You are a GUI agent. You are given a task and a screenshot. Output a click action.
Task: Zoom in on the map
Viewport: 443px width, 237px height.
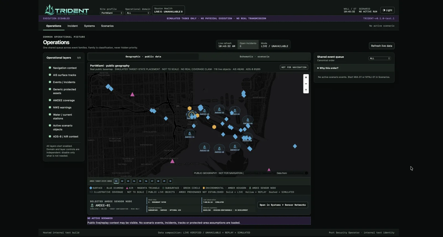coord(306,78)
